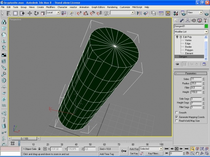Open Local reference coordinate dropdown
The width and height of the screenshot is (210, 157).
pyautogui.click(x=58, y=13)
